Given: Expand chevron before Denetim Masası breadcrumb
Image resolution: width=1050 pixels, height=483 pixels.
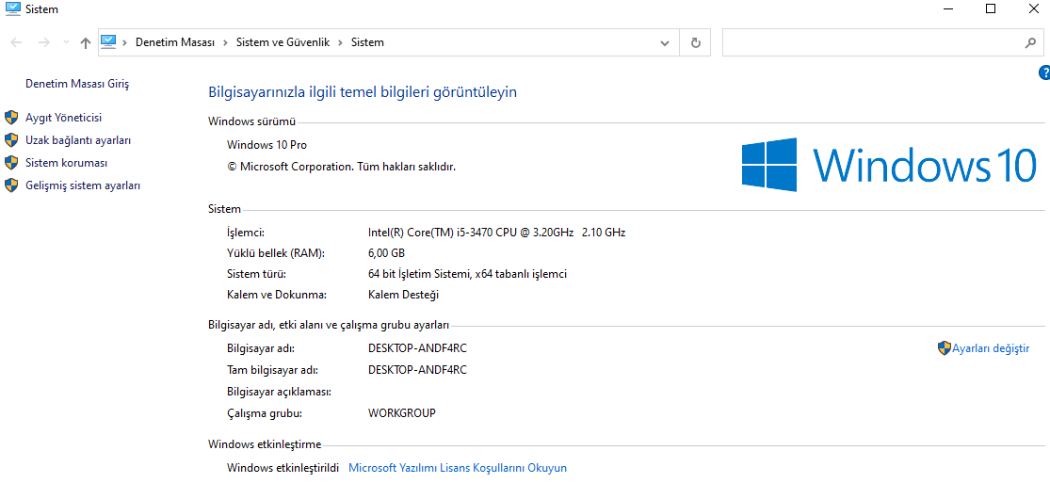Looking at the screenshot, I should click(124, 42).
